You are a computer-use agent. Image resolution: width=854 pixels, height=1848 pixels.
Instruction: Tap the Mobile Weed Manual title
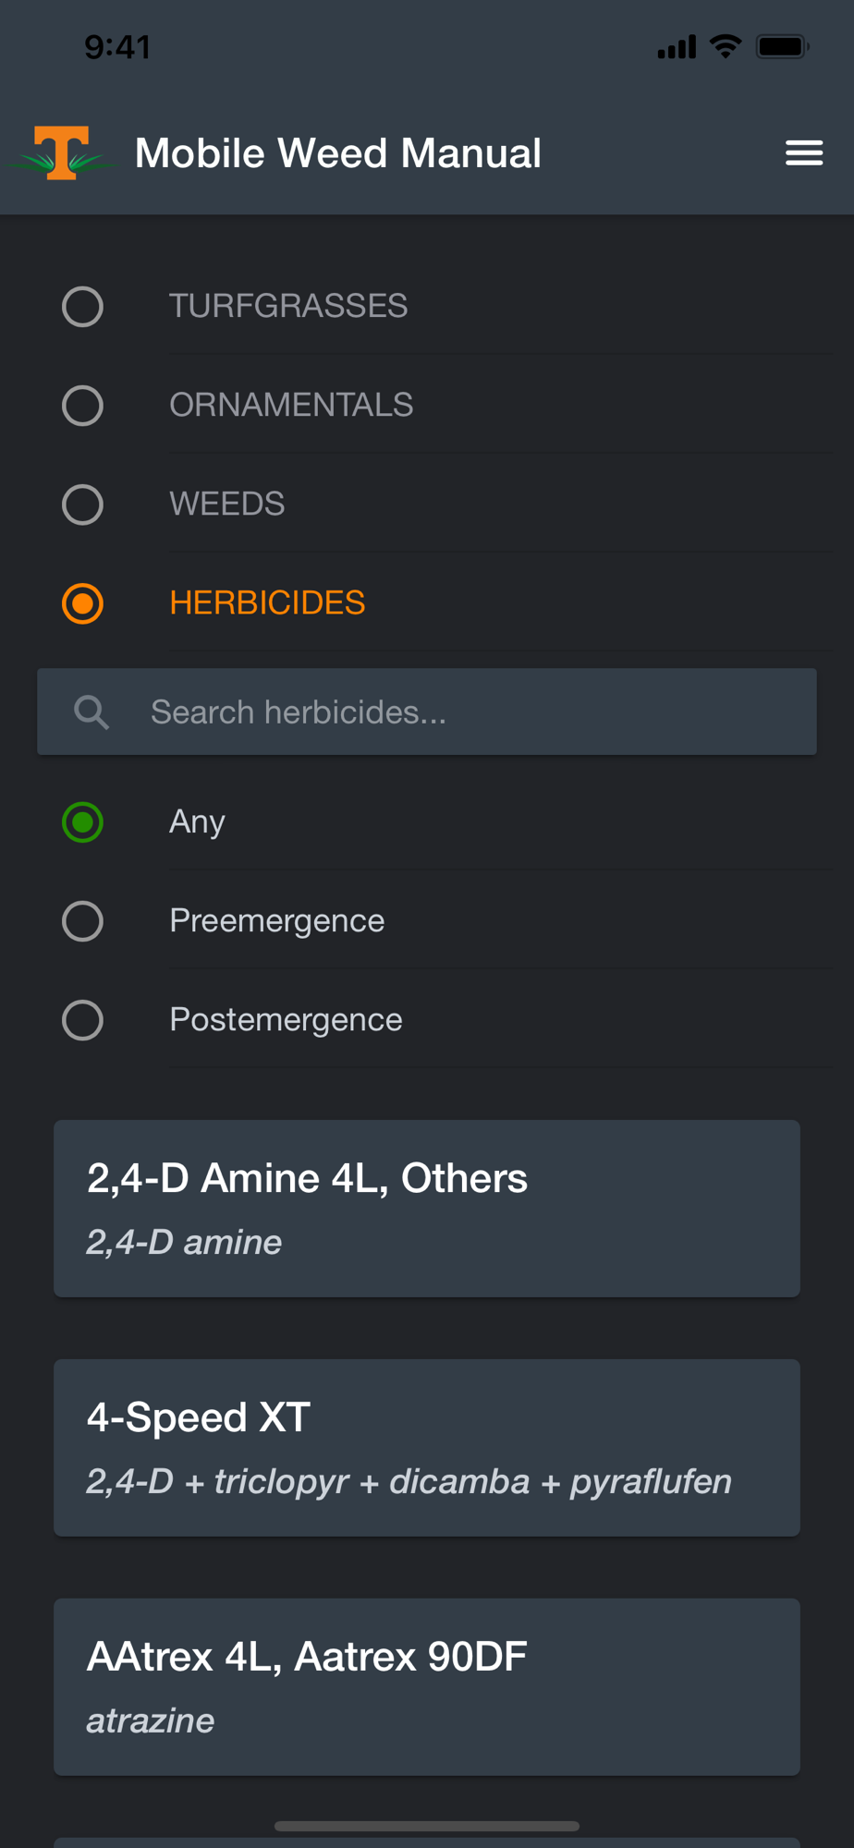click(x=337, y=153)
